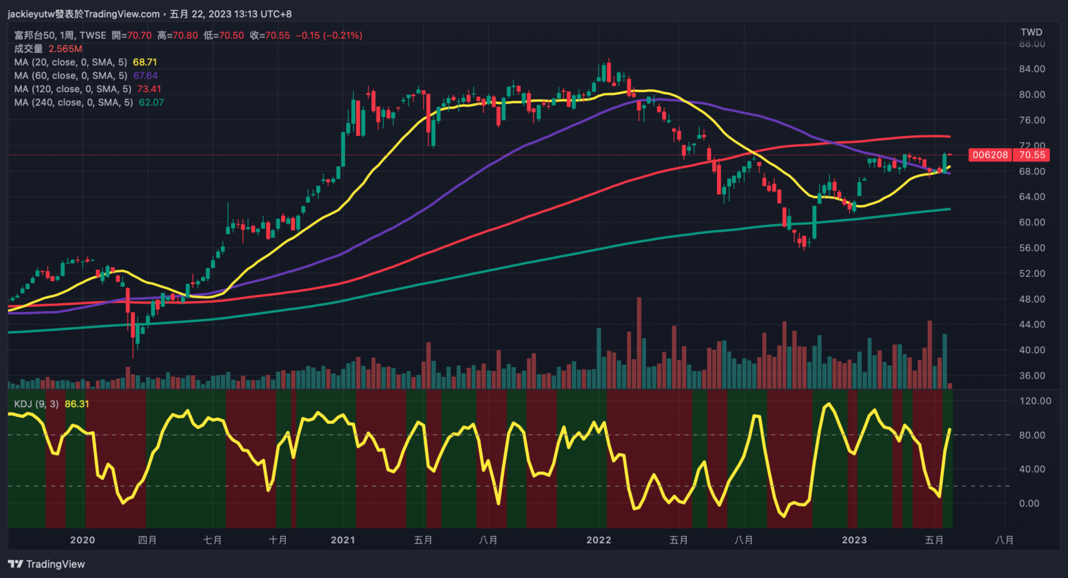This screenshot has height=578, width=1068.
Task: Click the MA 240 indicator legend
Action: coord(73,102)
